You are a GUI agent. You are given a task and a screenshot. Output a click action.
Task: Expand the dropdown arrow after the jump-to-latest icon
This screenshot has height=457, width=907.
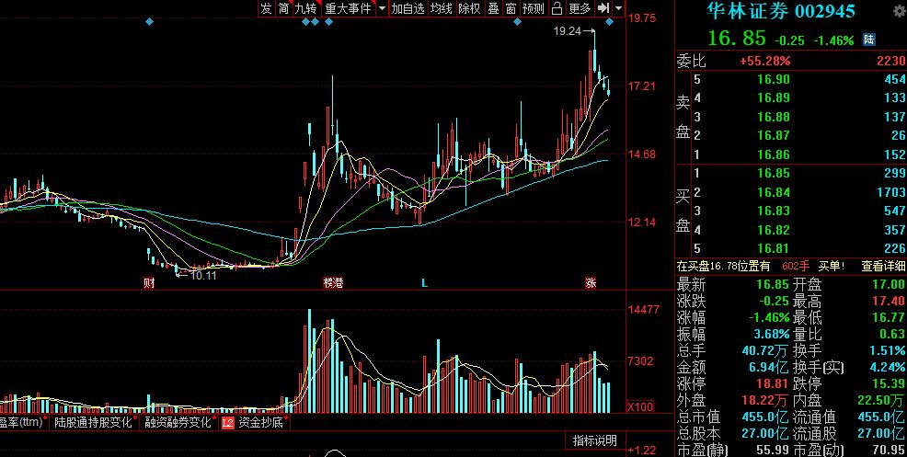pyautogui.click(x=619, y=8)
